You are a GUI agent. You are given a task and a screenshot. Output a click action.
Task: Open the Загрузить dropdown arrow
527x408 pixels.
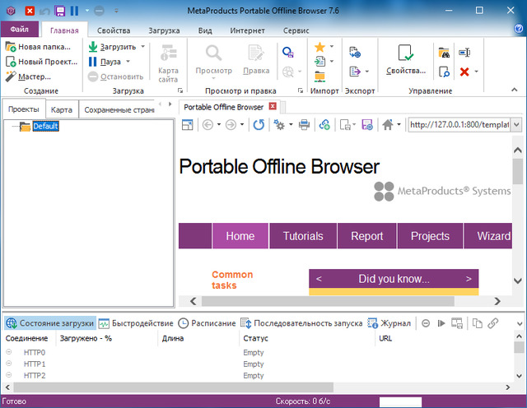point(142,47)
